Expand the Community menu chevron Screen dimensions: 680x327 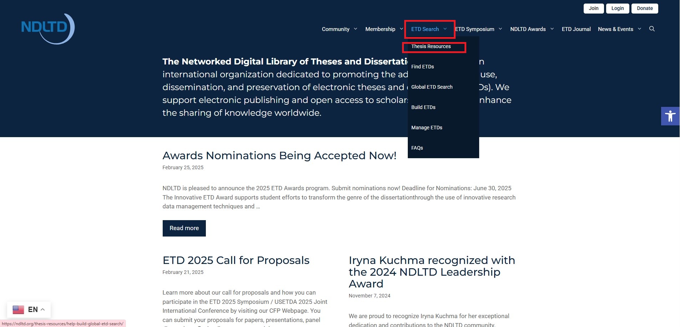[x=355, y=29]
